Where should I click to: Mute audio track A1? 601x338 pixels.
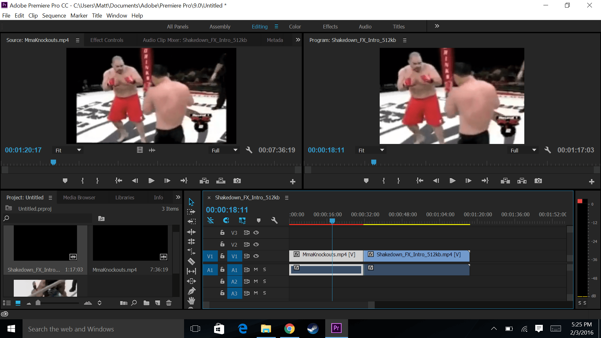point(256,269)
